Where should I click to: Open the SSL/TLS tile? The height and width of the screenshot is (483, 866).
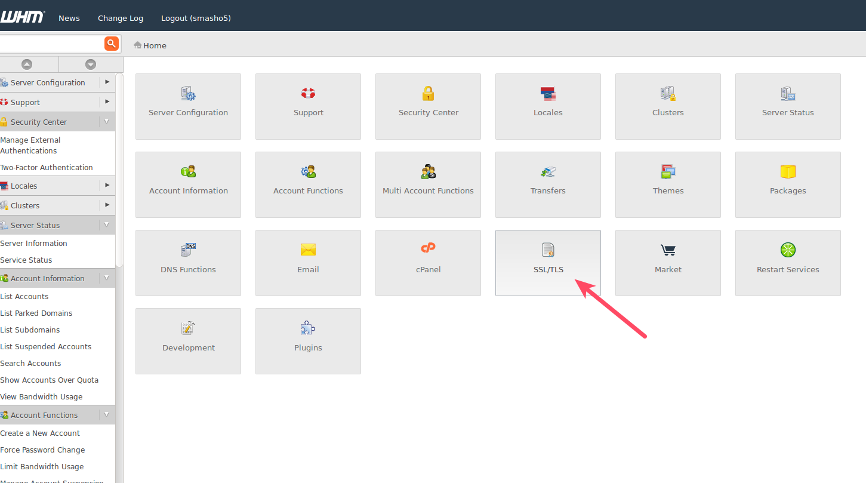pyautogui.click(x=548, y=263)
